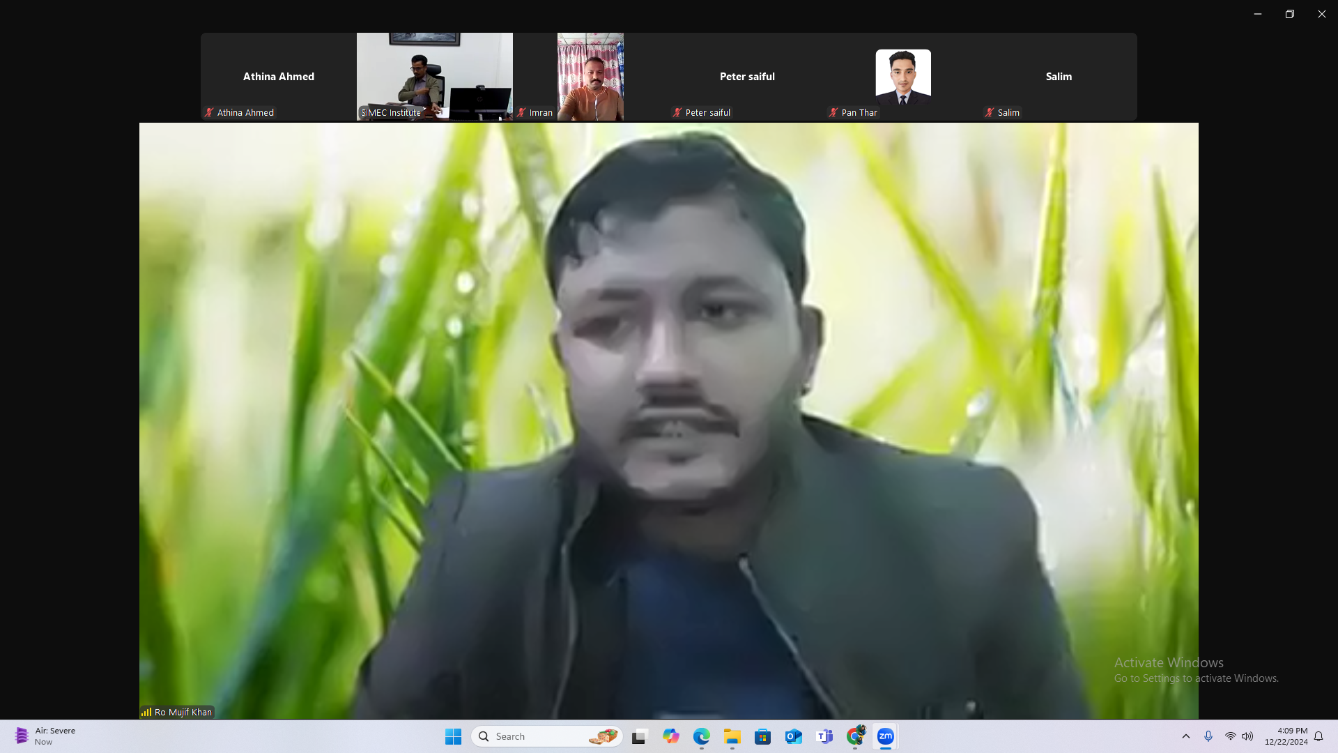Open Copilot from the taskbar

point(671,736)
